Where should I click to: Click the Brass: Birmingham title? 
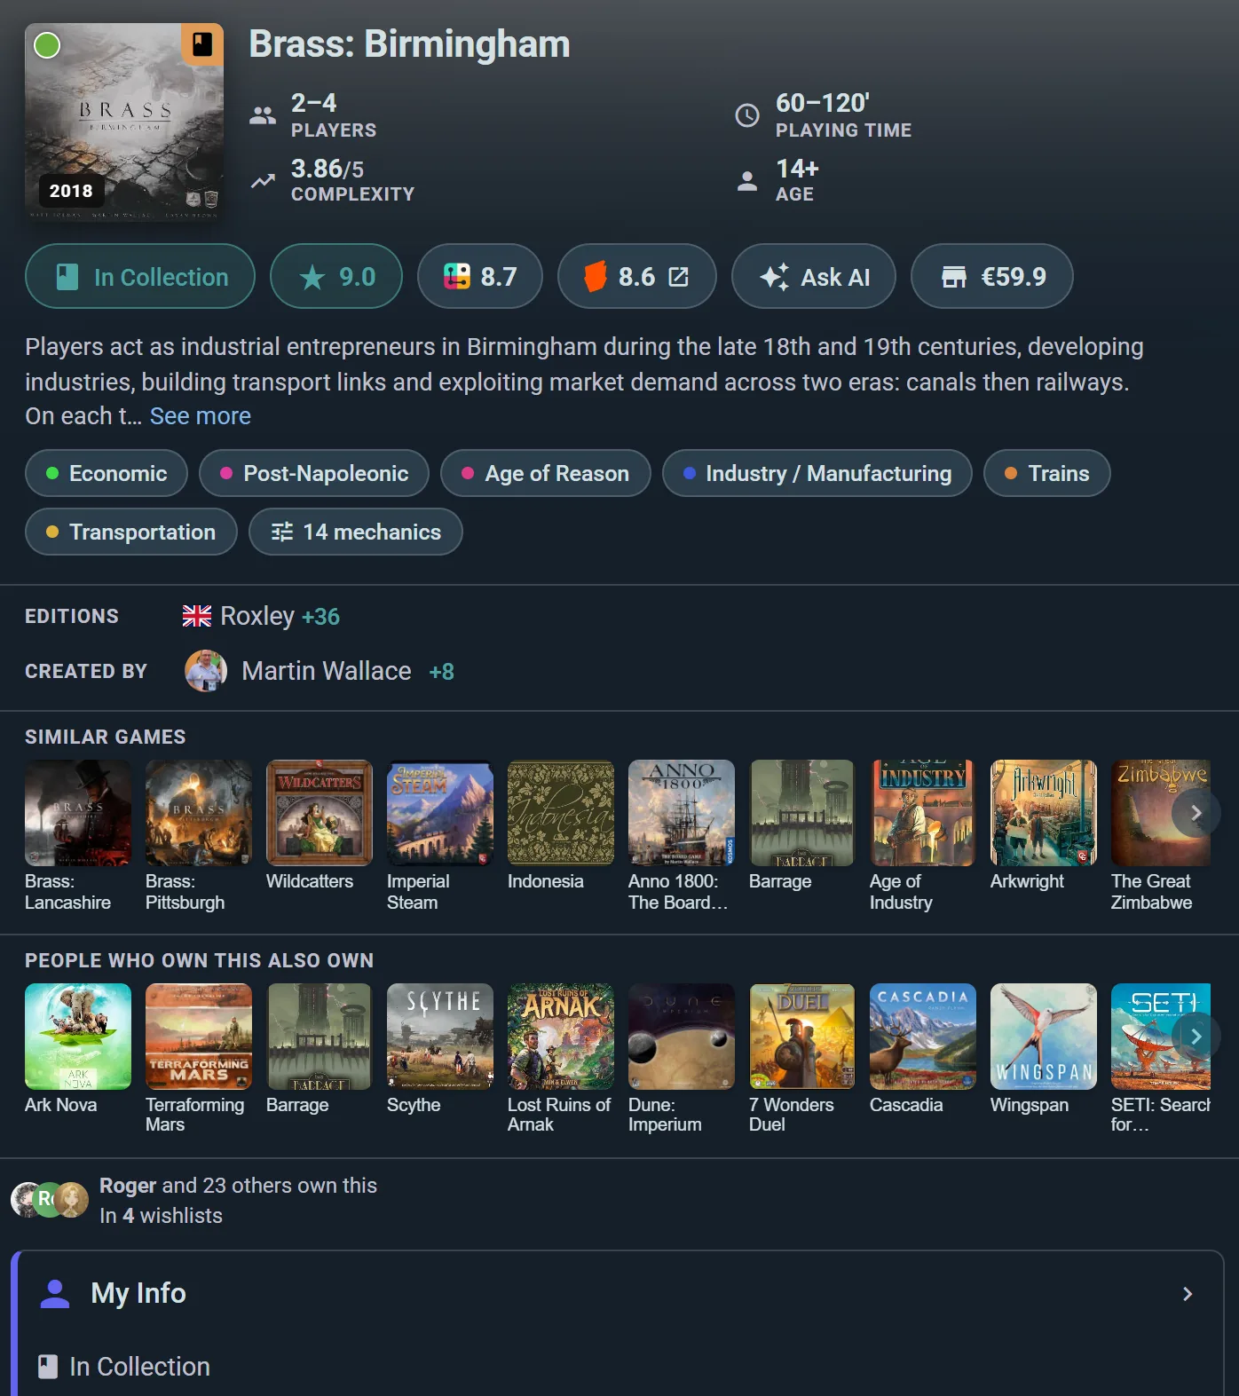pos(409,44)
